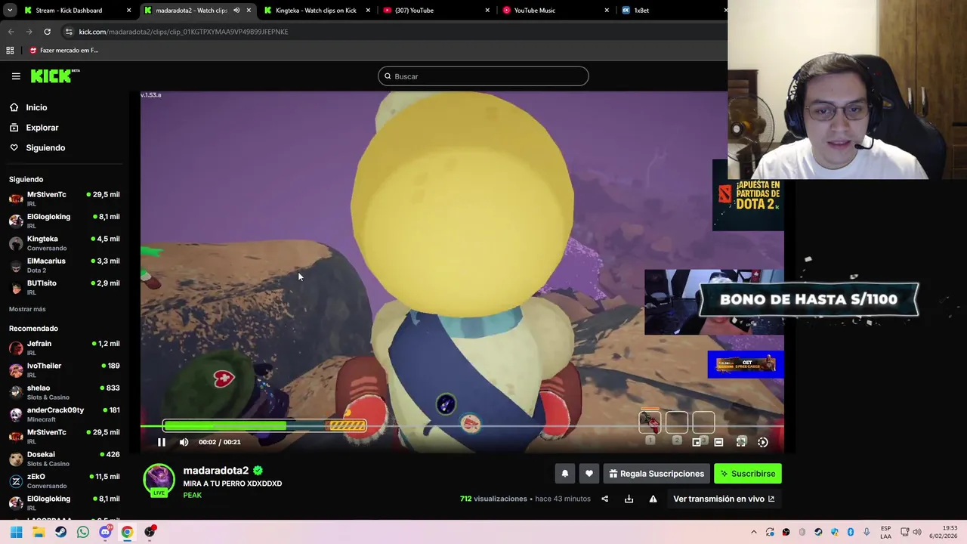This screenshot has width=967, height=544.
Task: Show hidden system tray icons
Action: coord(753,532)
